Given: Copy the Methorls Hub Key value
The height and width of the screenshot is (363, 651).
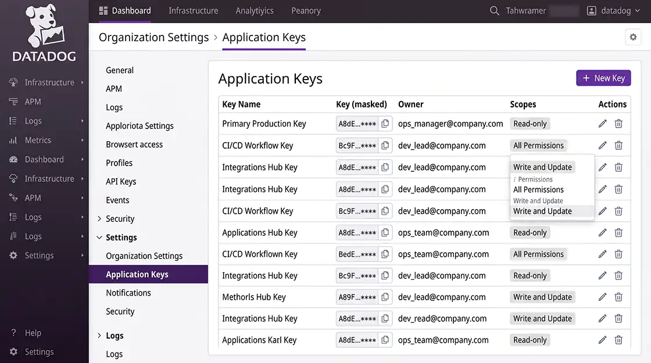Looking at the screenshot, I should click(x=385, y=297).
